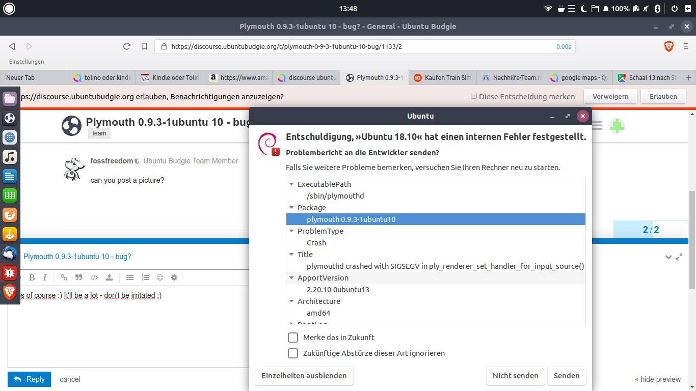696x391 pixels.
Task: Collapse the Architecture tree node
Action: pyautogui.click(x=292, y=301)
